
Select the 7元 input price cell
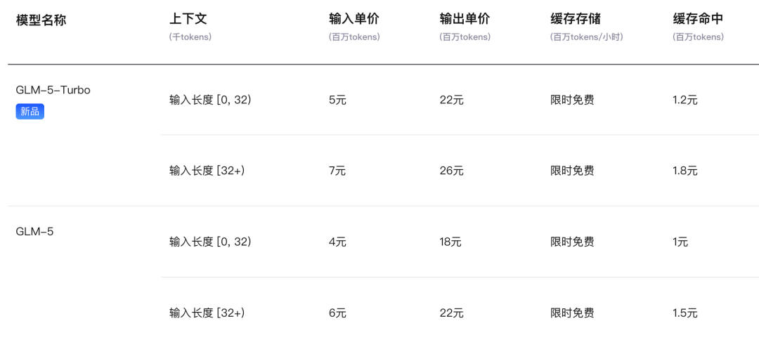click(x=337, y=171)
